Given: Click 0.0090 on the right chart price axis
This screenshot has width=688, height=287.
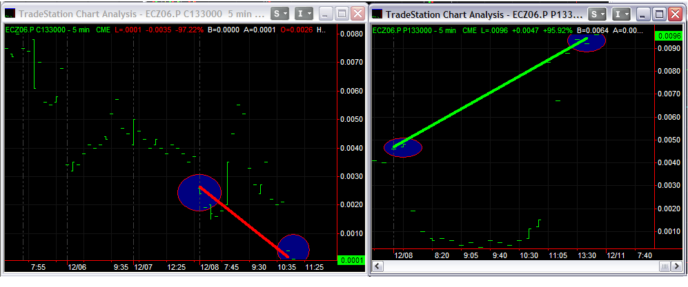Looking at the screenshot, I should coord(668,49).
